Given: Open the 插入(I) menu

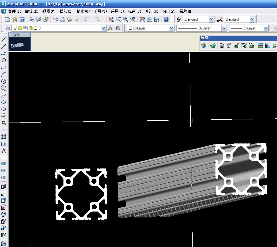Looking at the screenshot, I should pos(66,11).
